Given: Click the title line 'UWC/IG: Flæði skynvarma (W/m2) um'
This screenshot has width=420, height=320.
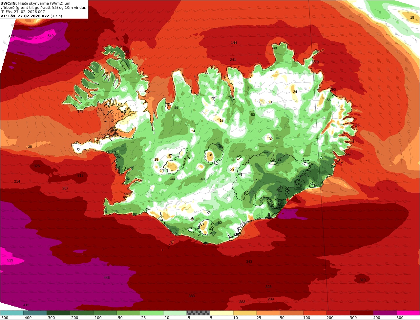Looking at the screenshot, I should [35, 3].
